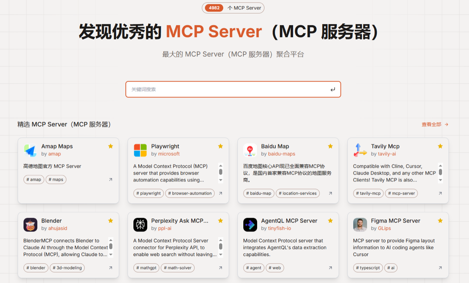Select the # mcp-server tag

point(401,193)
